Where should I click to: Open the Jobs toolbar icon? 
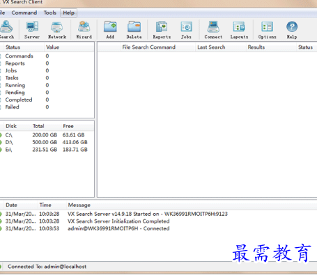click(186, 30)
